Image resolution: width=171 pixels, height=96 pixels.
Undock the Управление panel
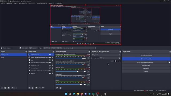pyautogui.click(x=170, y=52)
